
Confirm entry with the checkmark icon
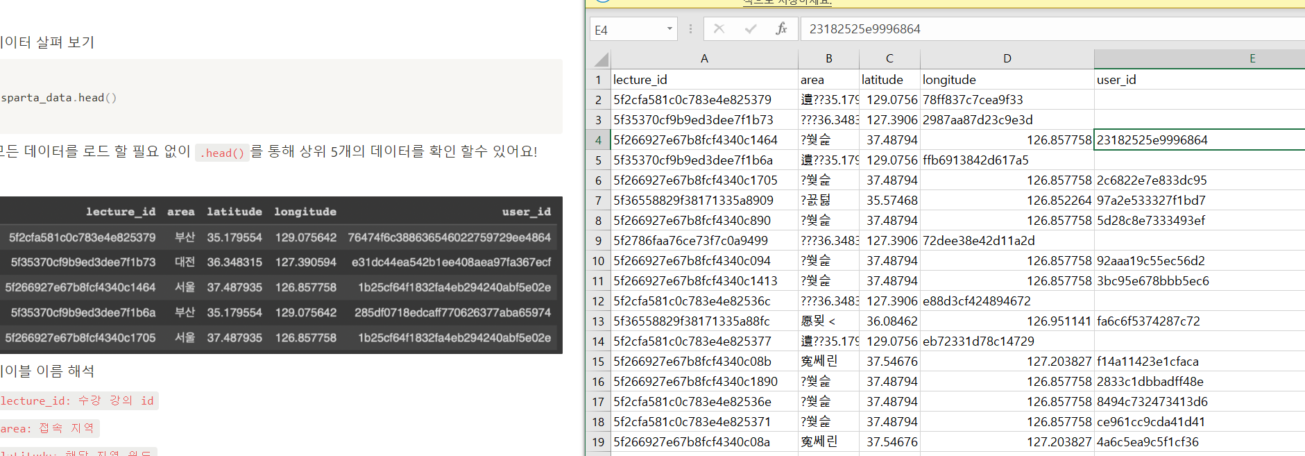[x=751, y=28]
